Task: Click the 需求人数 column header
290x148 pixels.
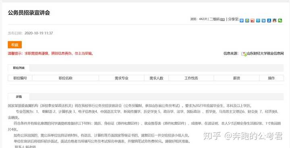Action: [156, 78]
